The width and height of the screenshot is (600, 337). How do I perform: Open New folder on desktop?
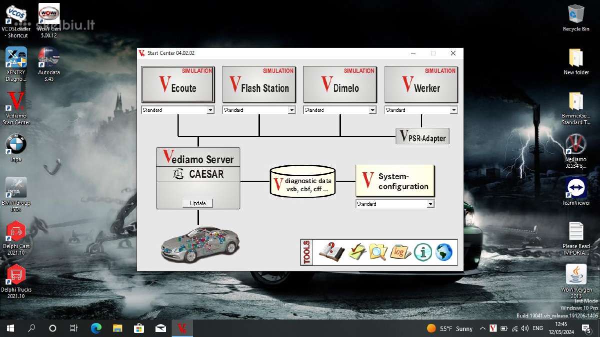(576, 61)
